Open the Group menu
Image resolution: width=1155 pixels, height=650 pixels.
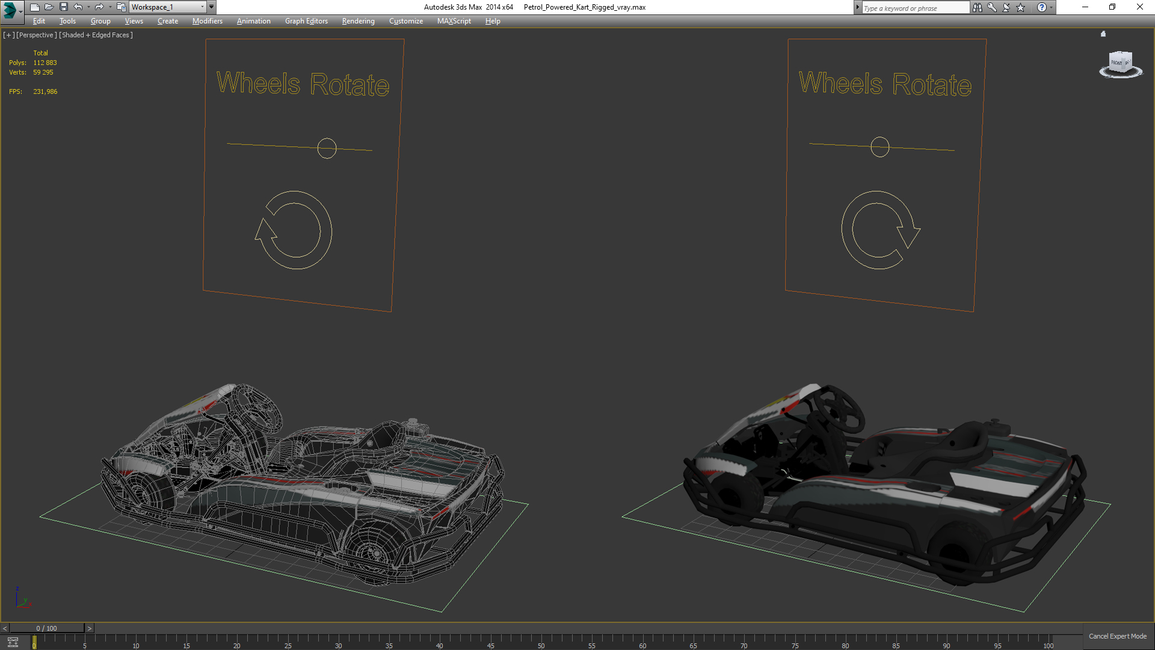(x=100, y=21)
